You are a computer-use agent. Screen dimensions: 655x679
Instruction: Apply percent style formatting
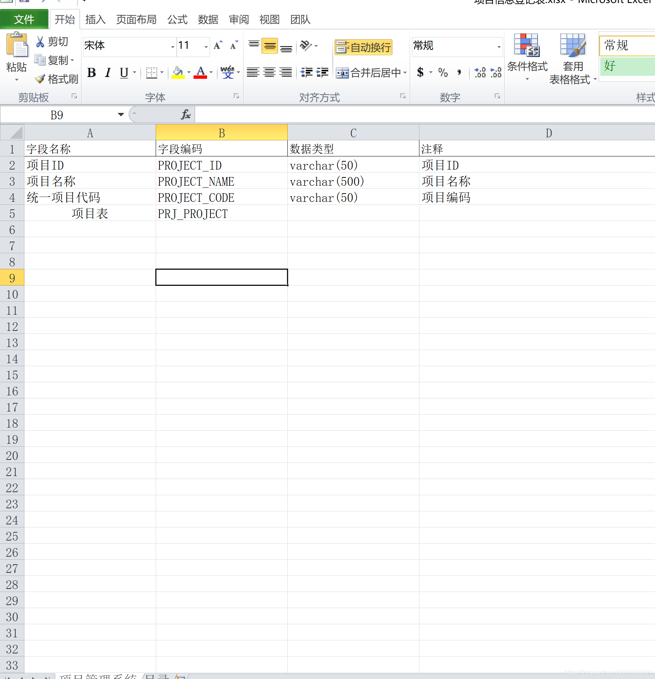pyautogui.click(x=443, y=72)
